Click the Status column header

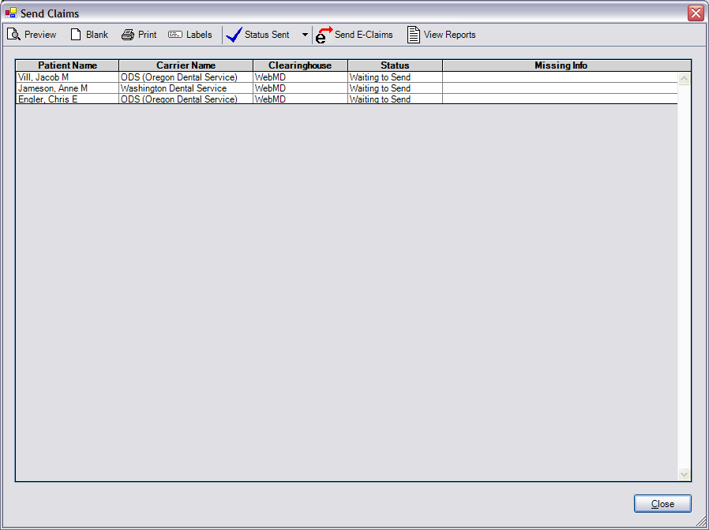click(396, 65)
